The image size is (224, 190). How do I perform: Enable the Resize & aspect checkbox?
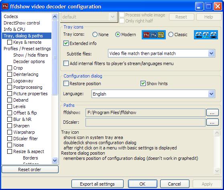(10, 151)
